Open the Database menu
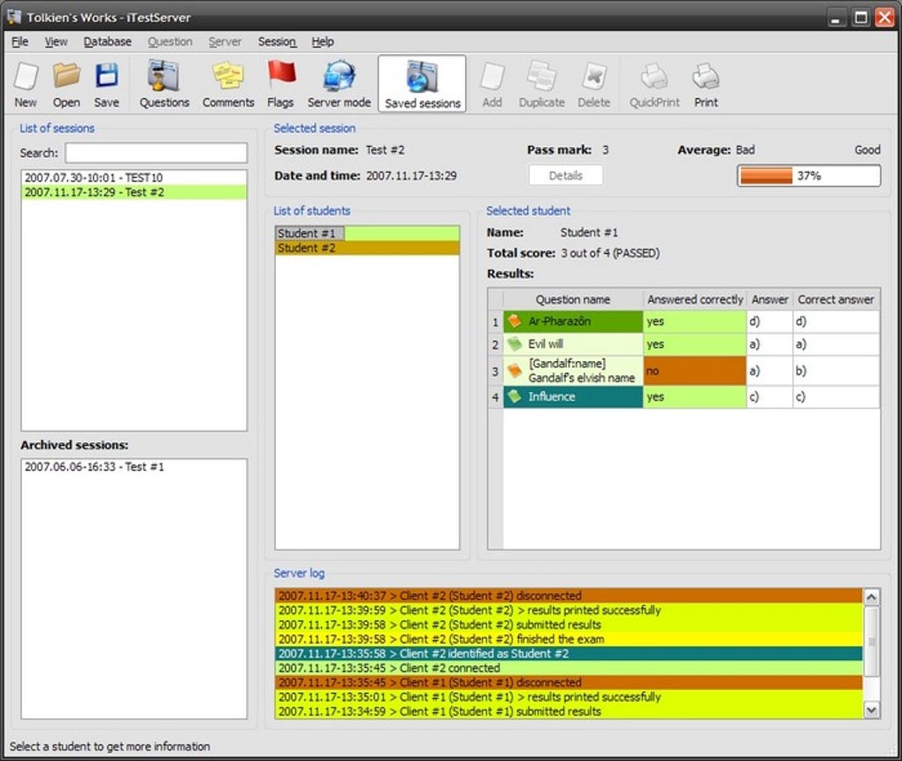Image resolution: width=902 pixels, height=761 pixels. (x=107, y=42)
